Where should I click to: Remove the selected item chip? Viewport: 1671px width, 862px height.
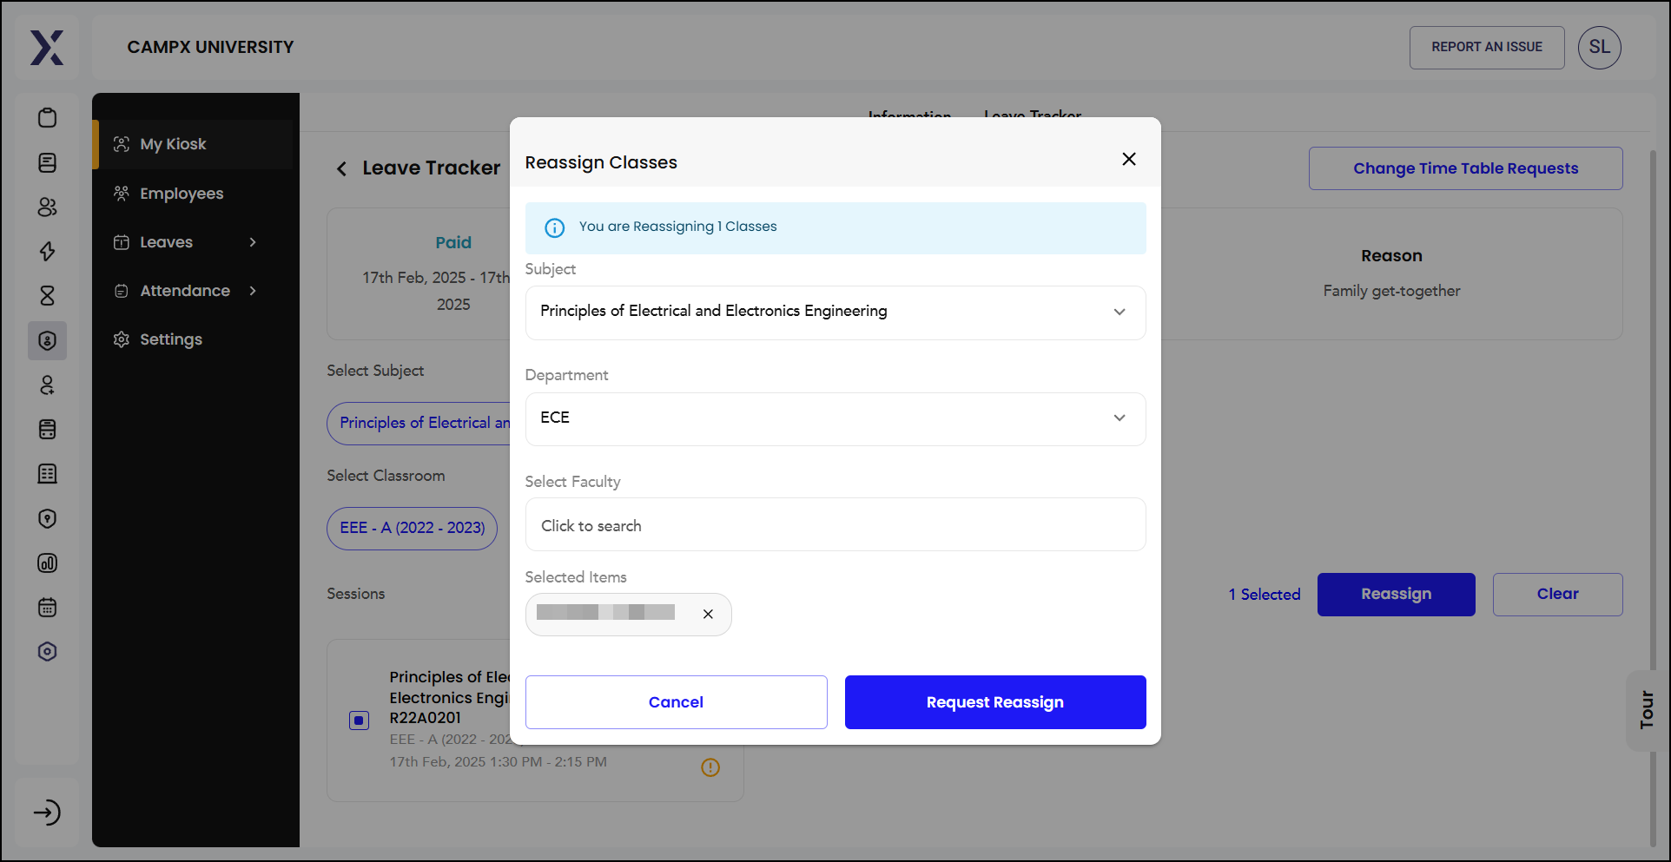(708, 614)
